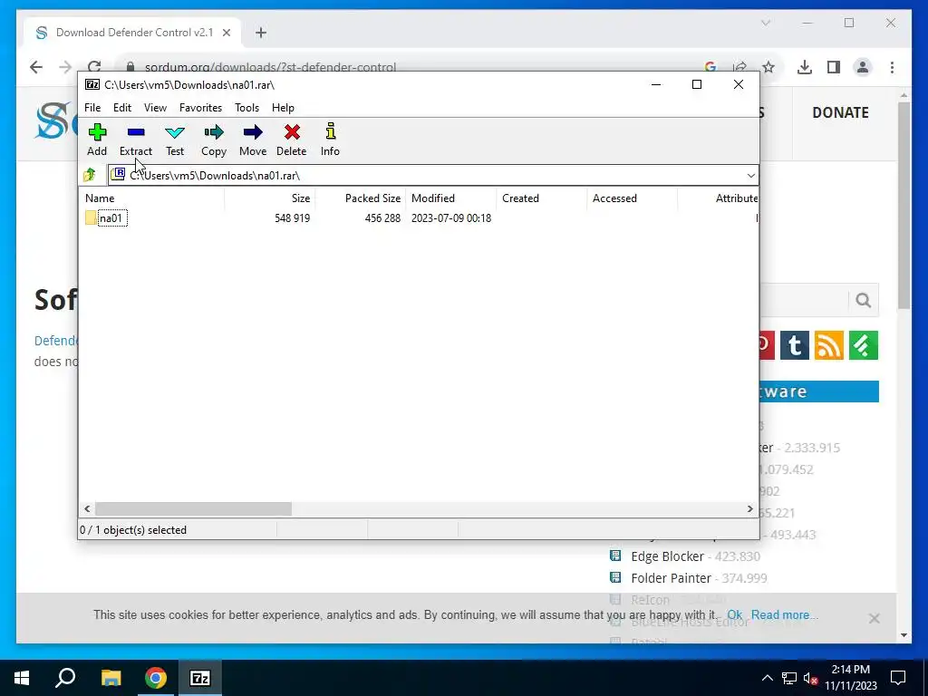This screenshot has width=928, height=696.
Task: Open the Help menu in 7-Zip
Action: 283,108
